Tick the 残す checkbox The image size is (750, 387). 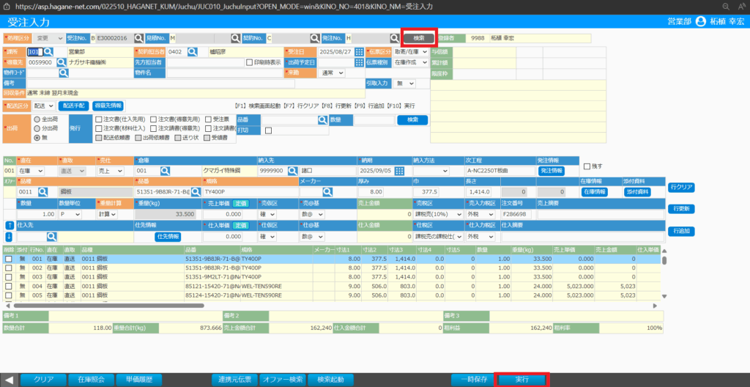(587, 166)
